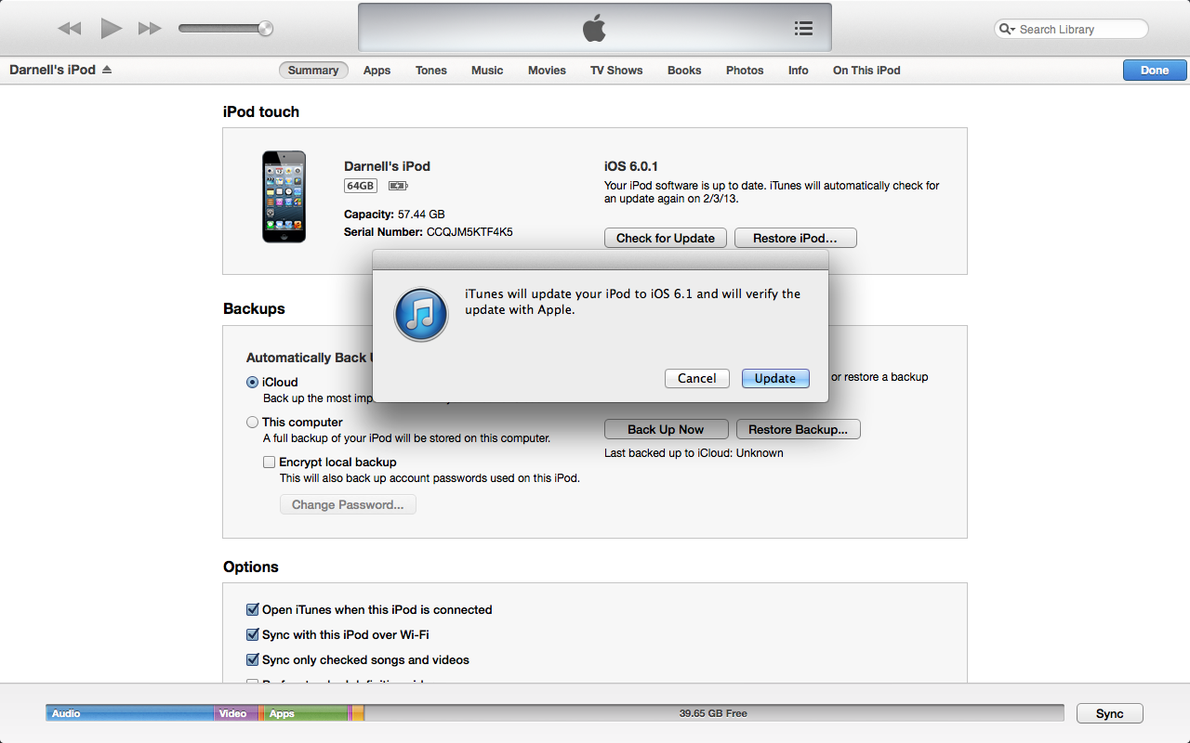Click the iPod touch device image
1190x743 pixels.
pos(284,197)
